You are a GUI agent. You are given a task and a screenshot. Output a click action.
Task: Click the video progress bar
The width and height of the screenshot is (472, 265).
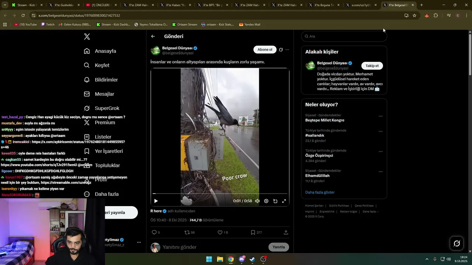tap(220, 194)
